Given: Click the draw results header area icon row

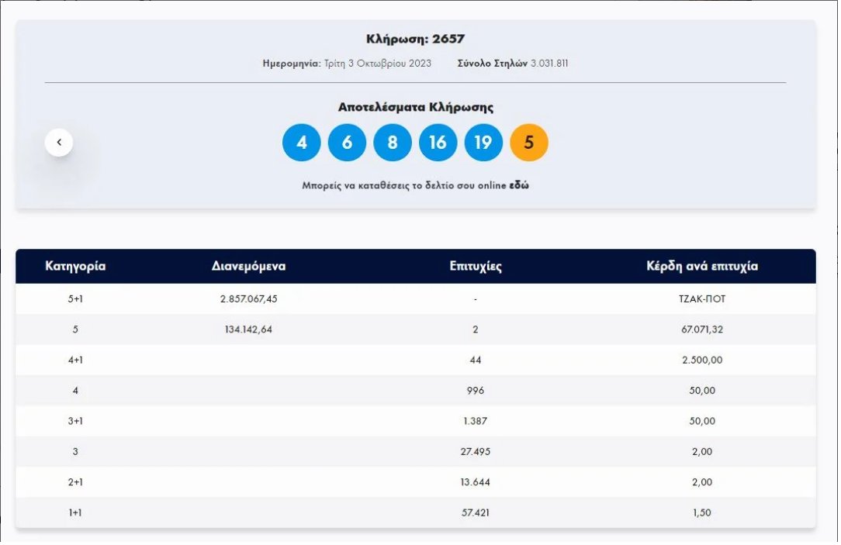Looking at the screenshot, I should pos(415,143).
